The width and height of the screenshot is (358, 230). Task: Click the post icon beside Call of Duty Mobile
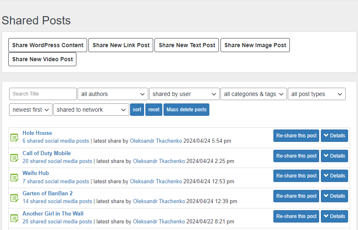[14, 158]
